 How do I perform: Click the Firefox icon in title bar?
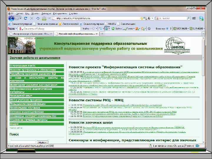point(9,9)
